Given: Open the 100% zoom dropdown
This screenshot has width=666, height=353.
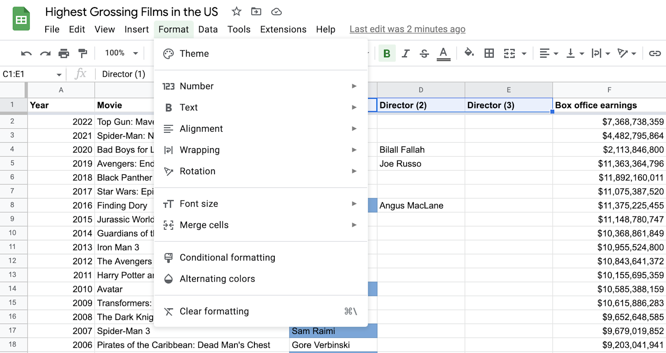Looking at the screenshot, I should click(x=121, y=53).
